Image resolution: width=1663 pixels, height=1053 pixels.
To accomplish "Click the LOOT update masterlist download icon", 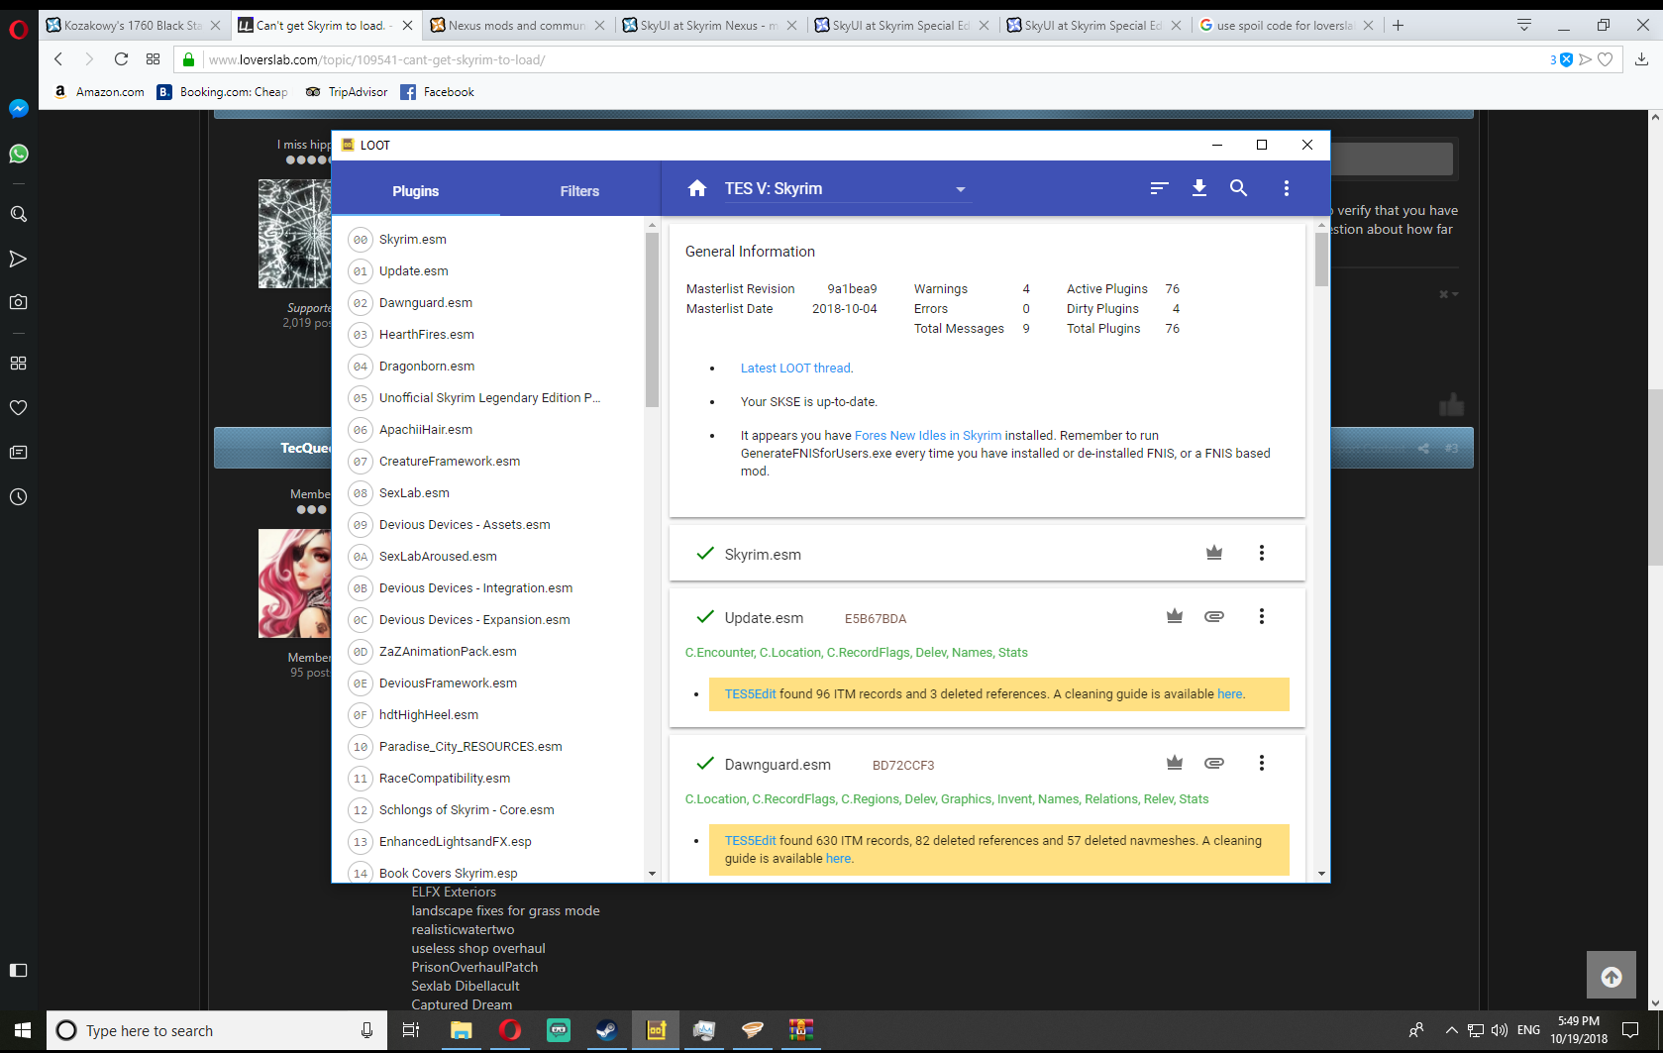I will pos(1198,188).
